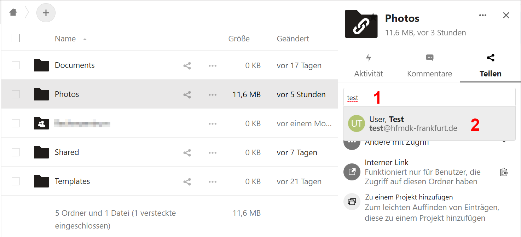Screen dimensions: 521x237
Task: Open three-dot menu for Photos row
Action: click(213, 94)
